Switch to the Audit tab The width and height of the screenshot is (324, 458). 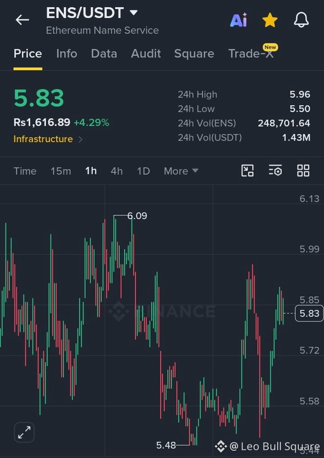coord(146,54)
